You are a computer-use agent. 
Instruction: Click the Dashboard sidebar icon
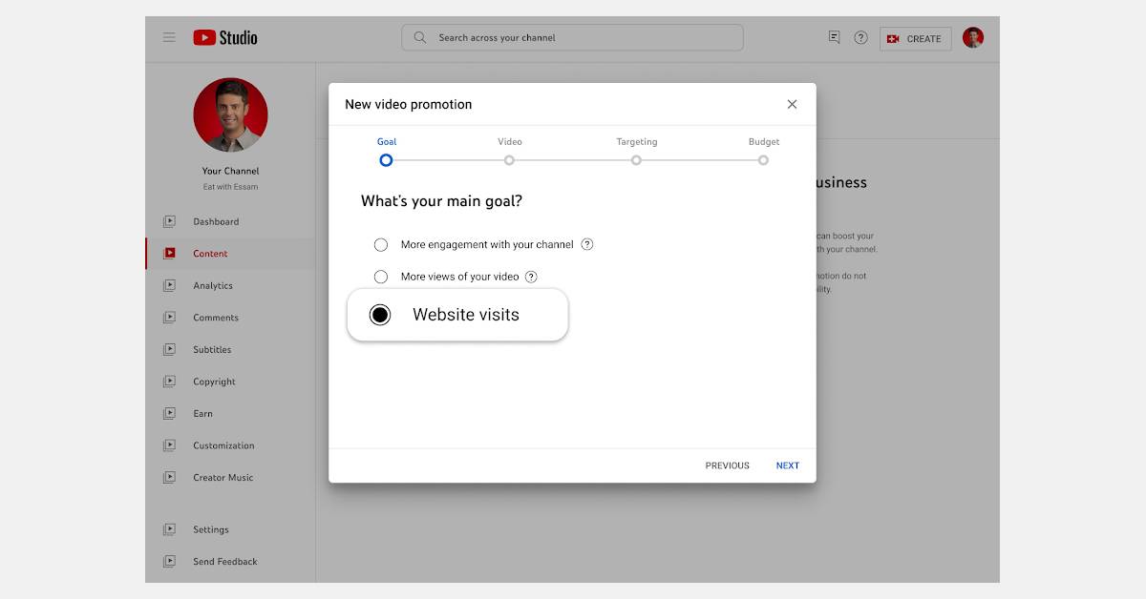pyautogui.click(x=169, y=221)
